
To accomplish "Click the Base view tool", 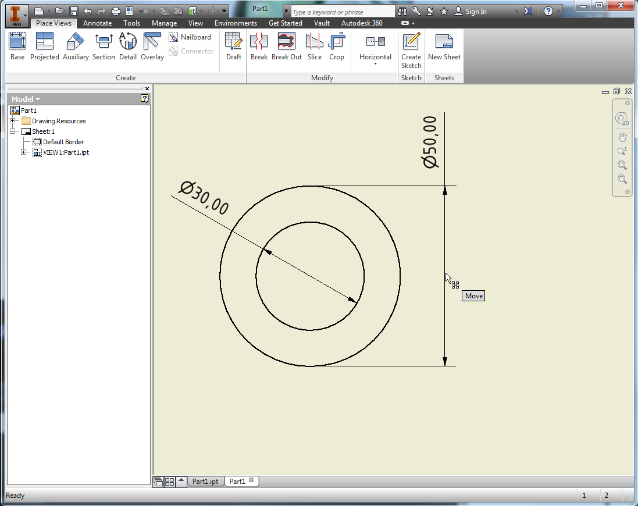I will click(17, 47).
